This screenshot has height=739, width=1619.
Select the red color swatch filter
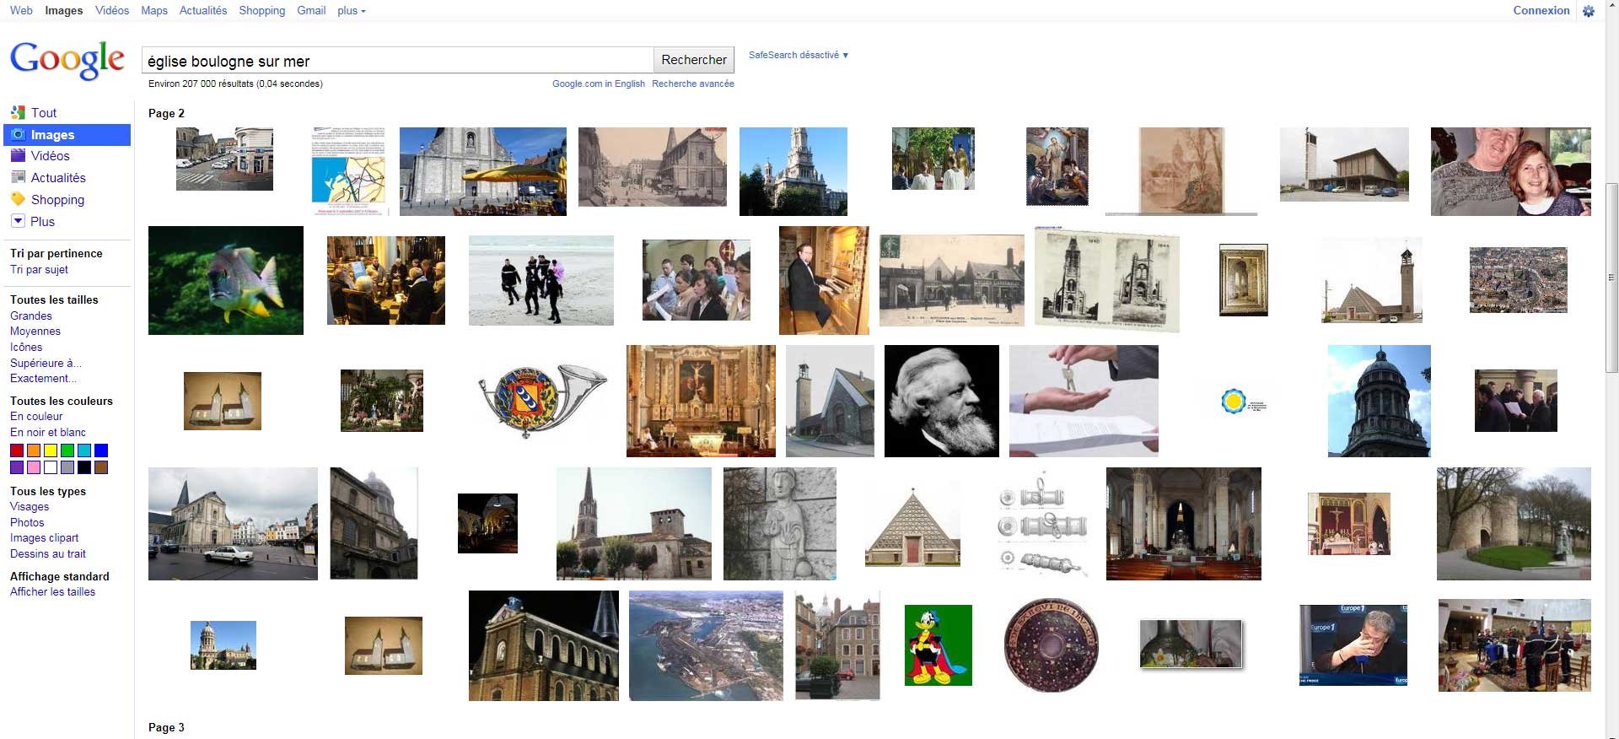coord(17,450)
